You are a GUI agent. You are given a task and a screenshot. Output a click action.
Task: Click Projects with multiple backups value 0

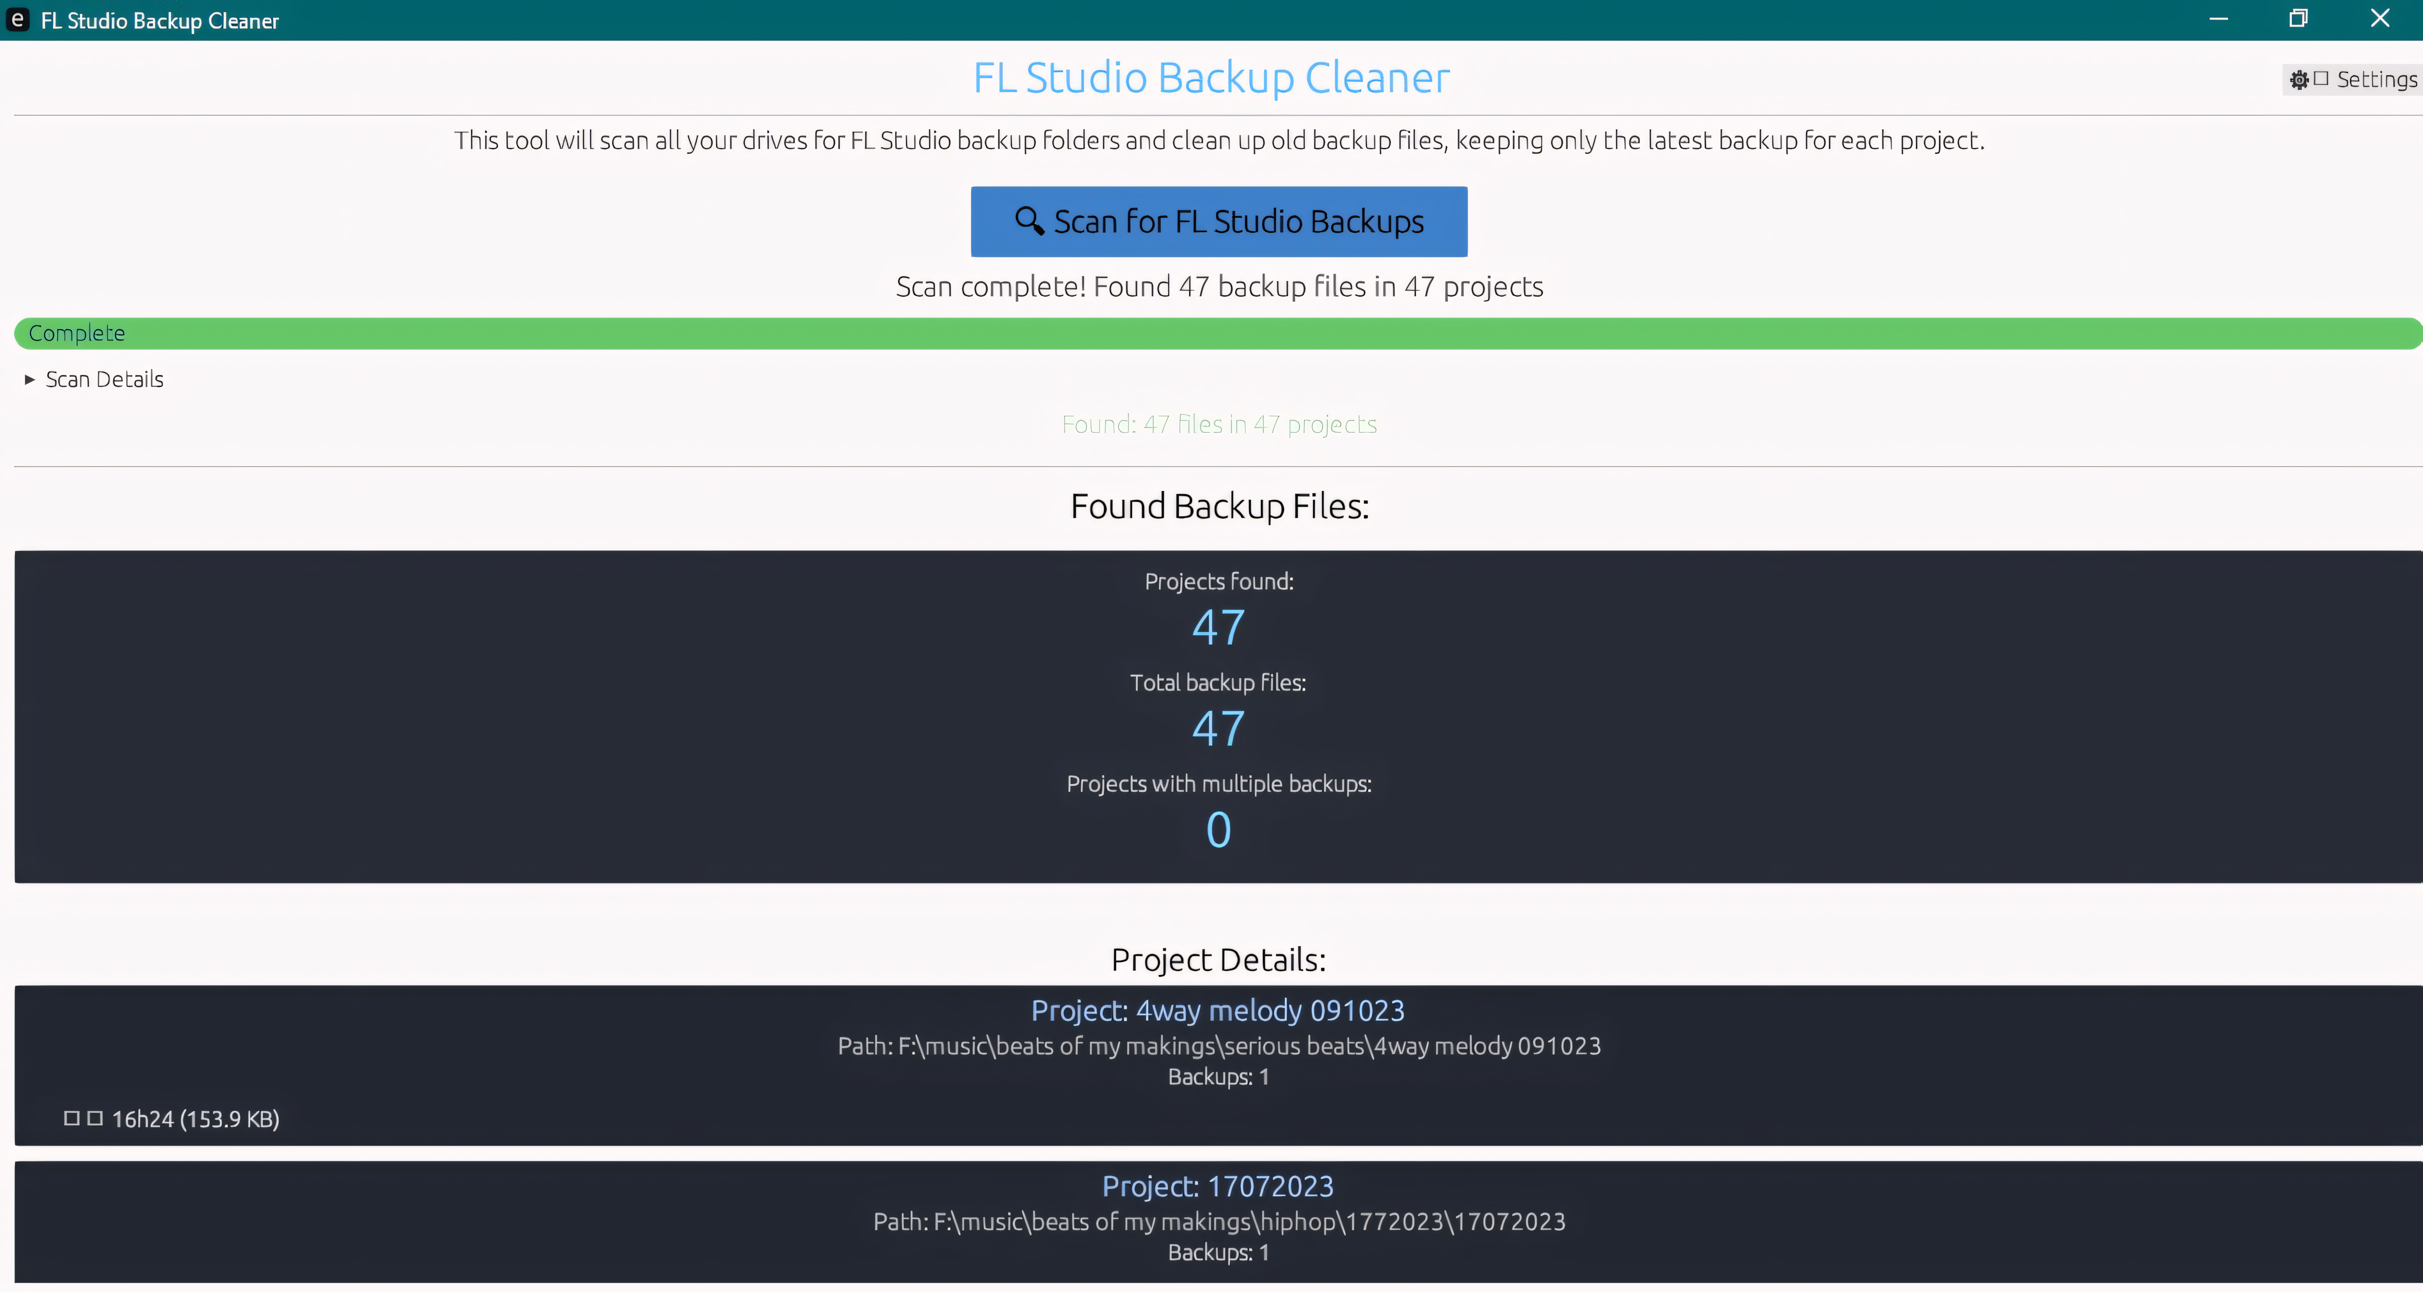1218,830
